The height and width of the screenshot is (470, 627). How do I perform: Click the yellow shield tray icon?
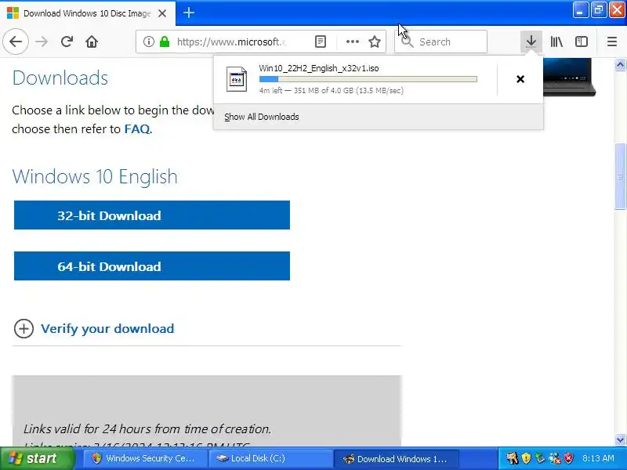coord(526,458)
